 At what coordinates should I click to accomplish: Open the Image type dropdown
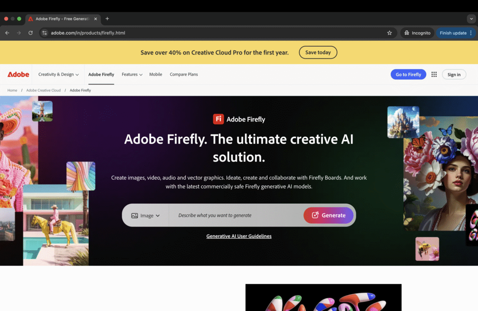click(146, 215)
